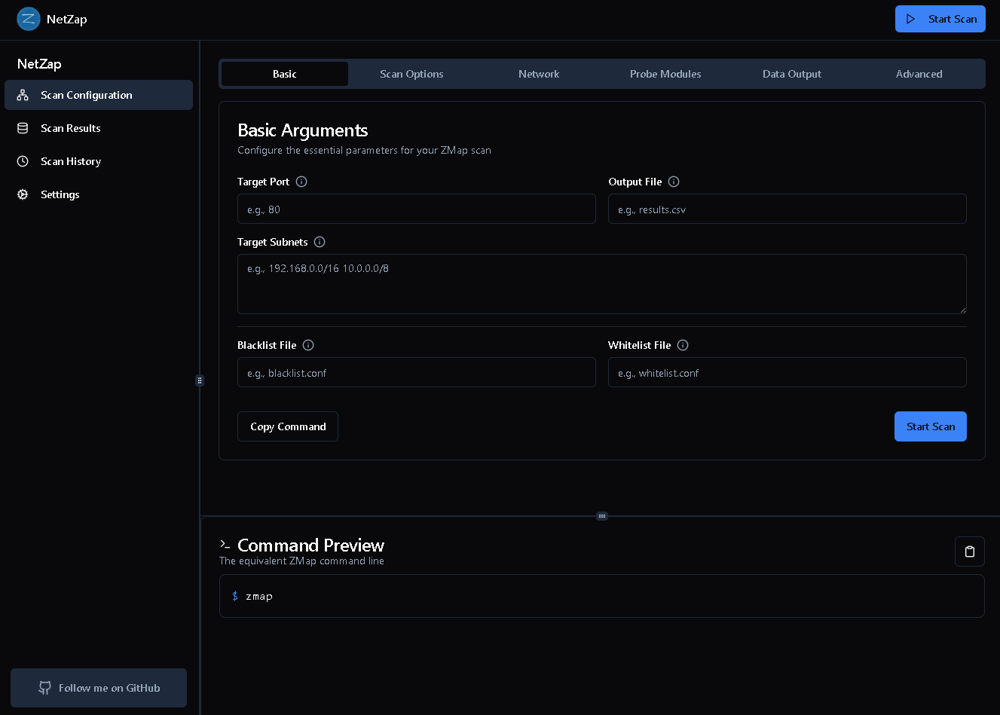
Task: Click the terminal prompt icon beside Command Preview
Action: (x=225, y=544)
